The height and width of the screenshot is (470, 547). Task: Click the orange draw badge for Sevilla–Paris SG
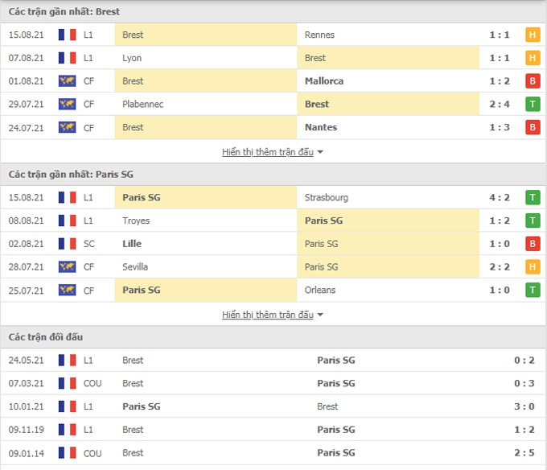[x=533, y=267]
